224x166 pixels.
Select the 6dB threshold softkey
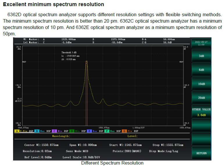[x=201, y=70]
